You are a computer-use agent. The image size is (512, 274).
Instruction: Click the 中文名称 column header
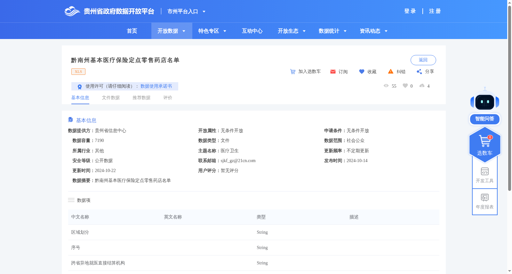pyautogui.click(x=80, y=217)
